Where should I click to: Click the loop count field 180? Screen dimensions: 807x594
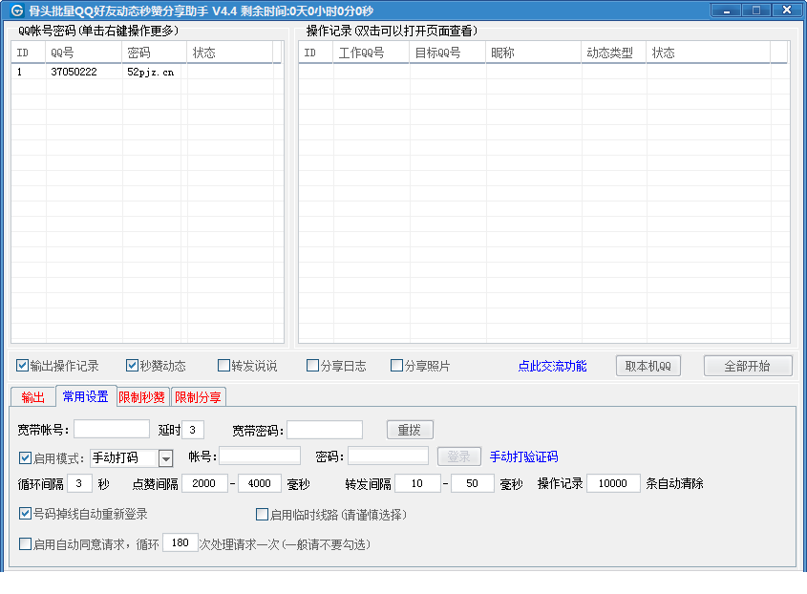(181, 542)
